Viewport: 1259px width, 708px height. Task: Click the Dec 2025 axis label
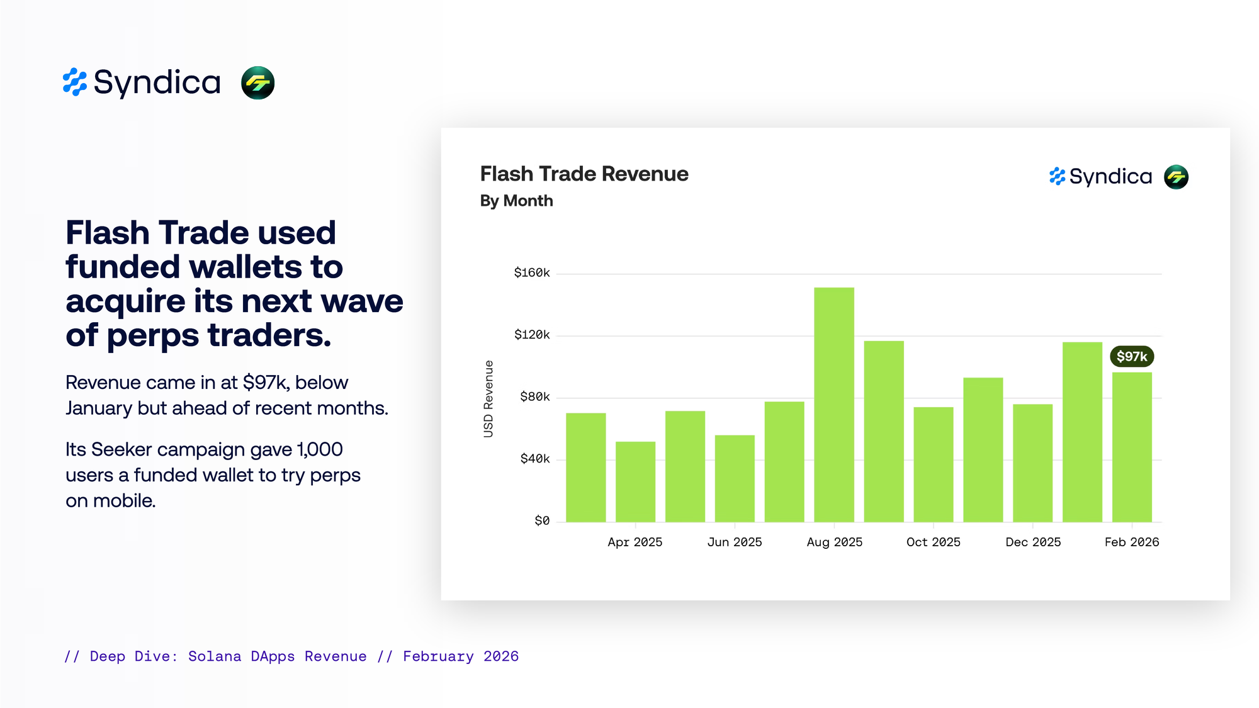[x=1032, y=542]
